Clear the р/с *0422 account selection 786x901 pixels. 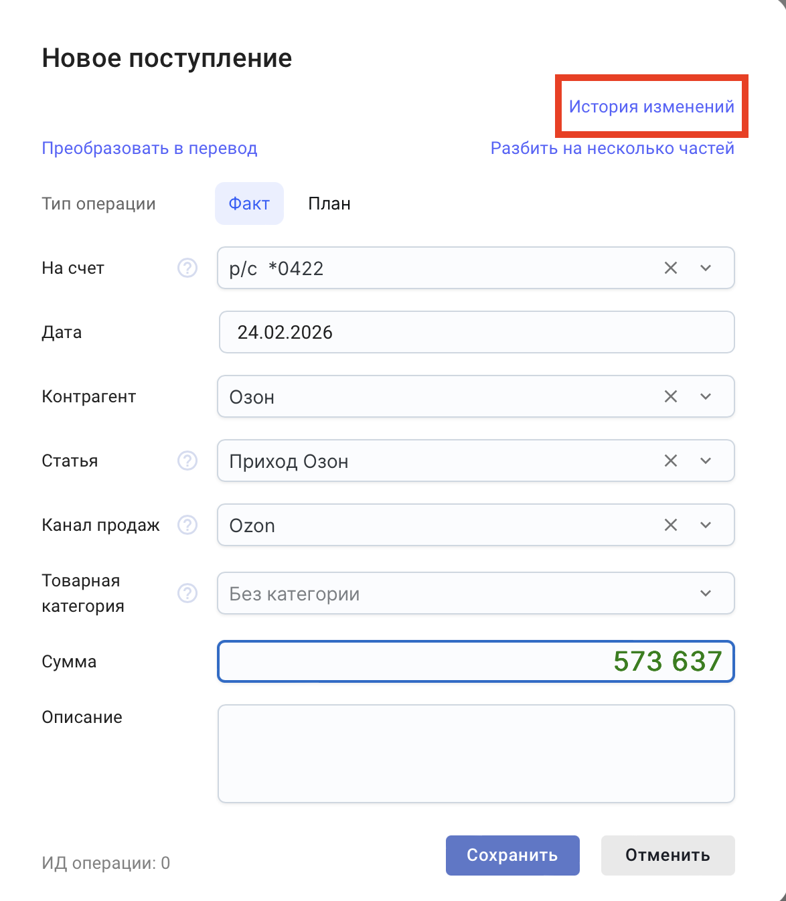(670, 268)
